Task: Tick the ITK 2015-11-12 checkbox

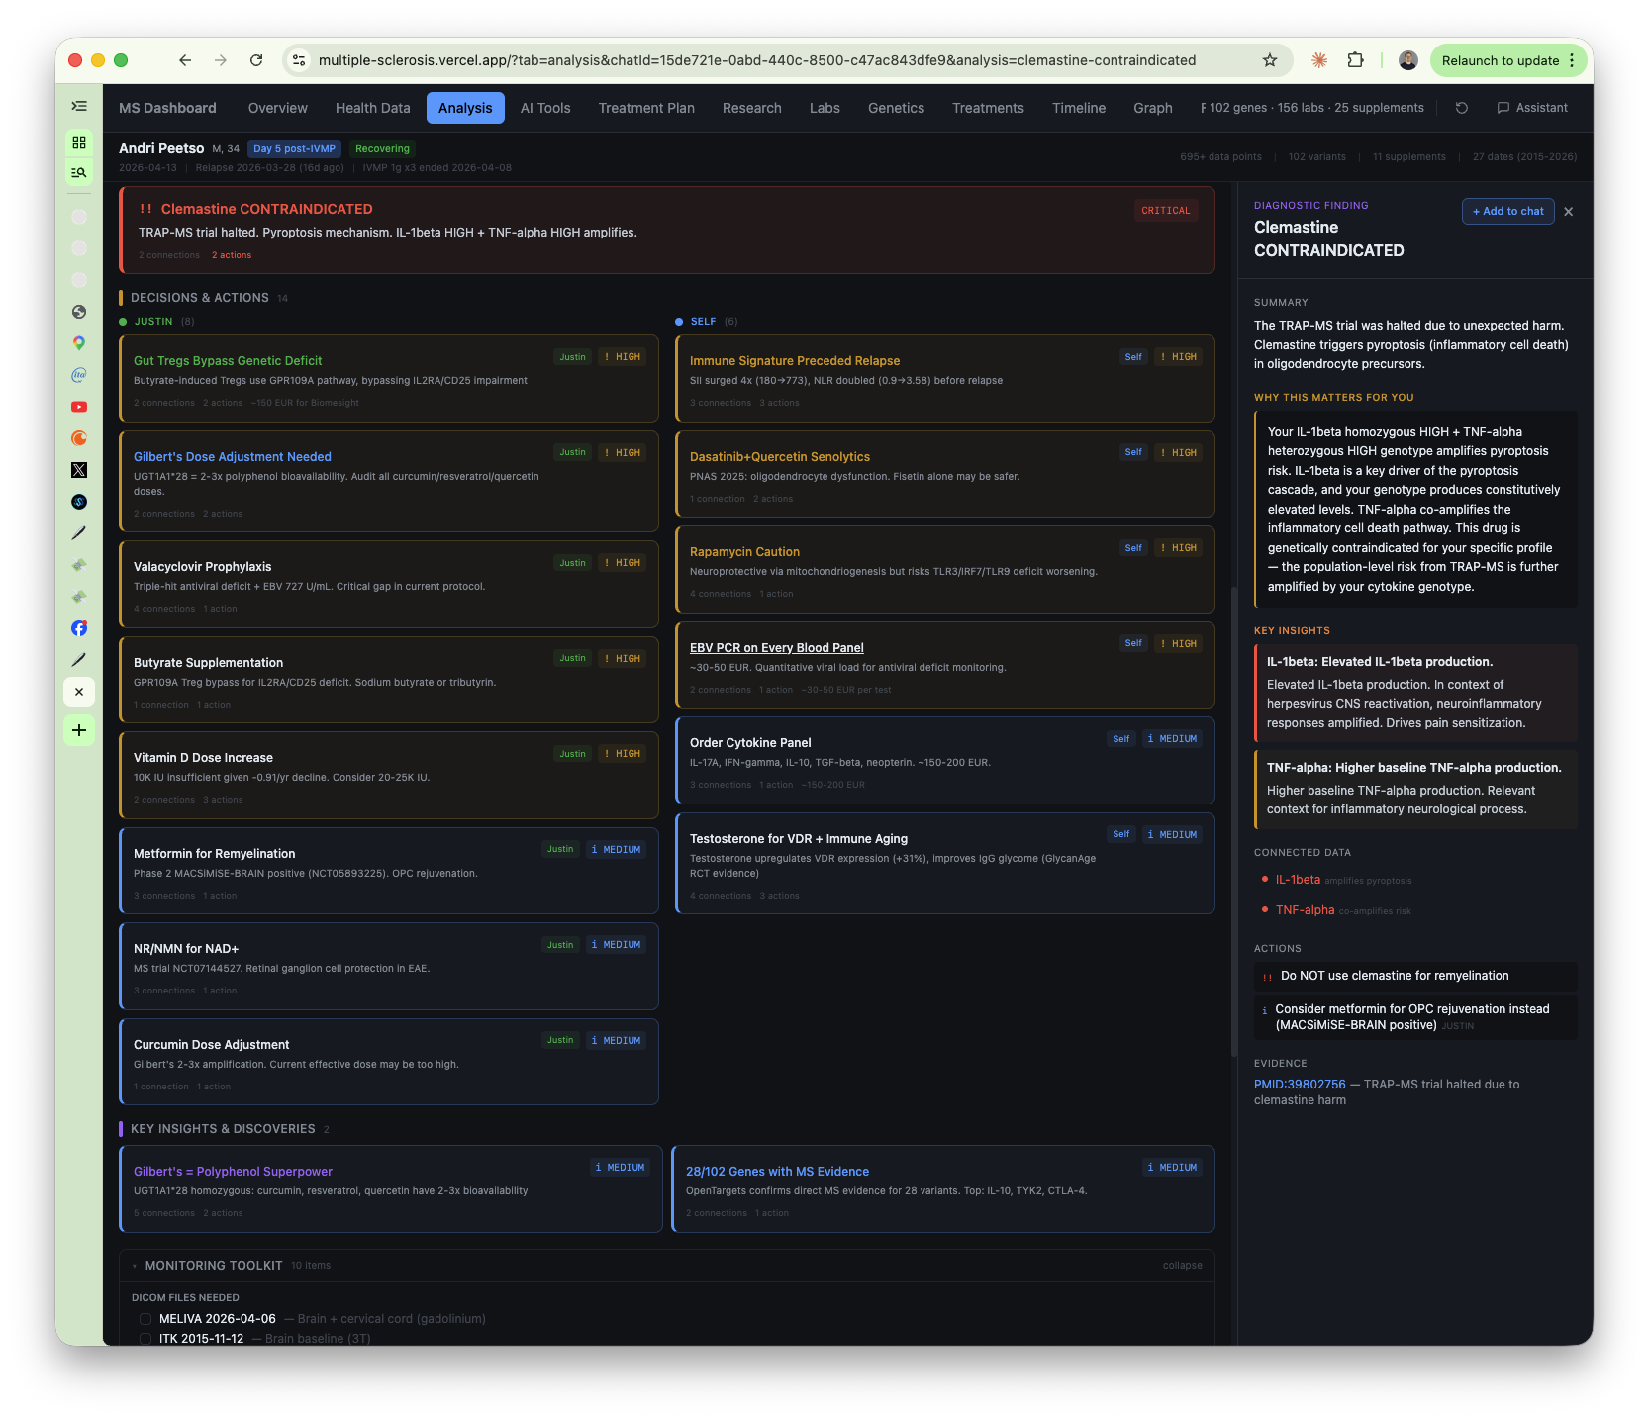Action: click(x=145, y=1339)
